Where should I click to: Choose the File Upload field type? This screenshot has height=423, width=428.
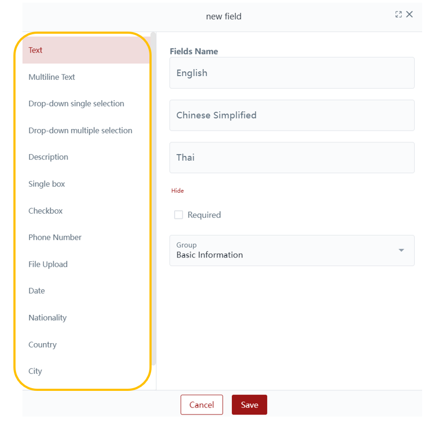point(48,264)
